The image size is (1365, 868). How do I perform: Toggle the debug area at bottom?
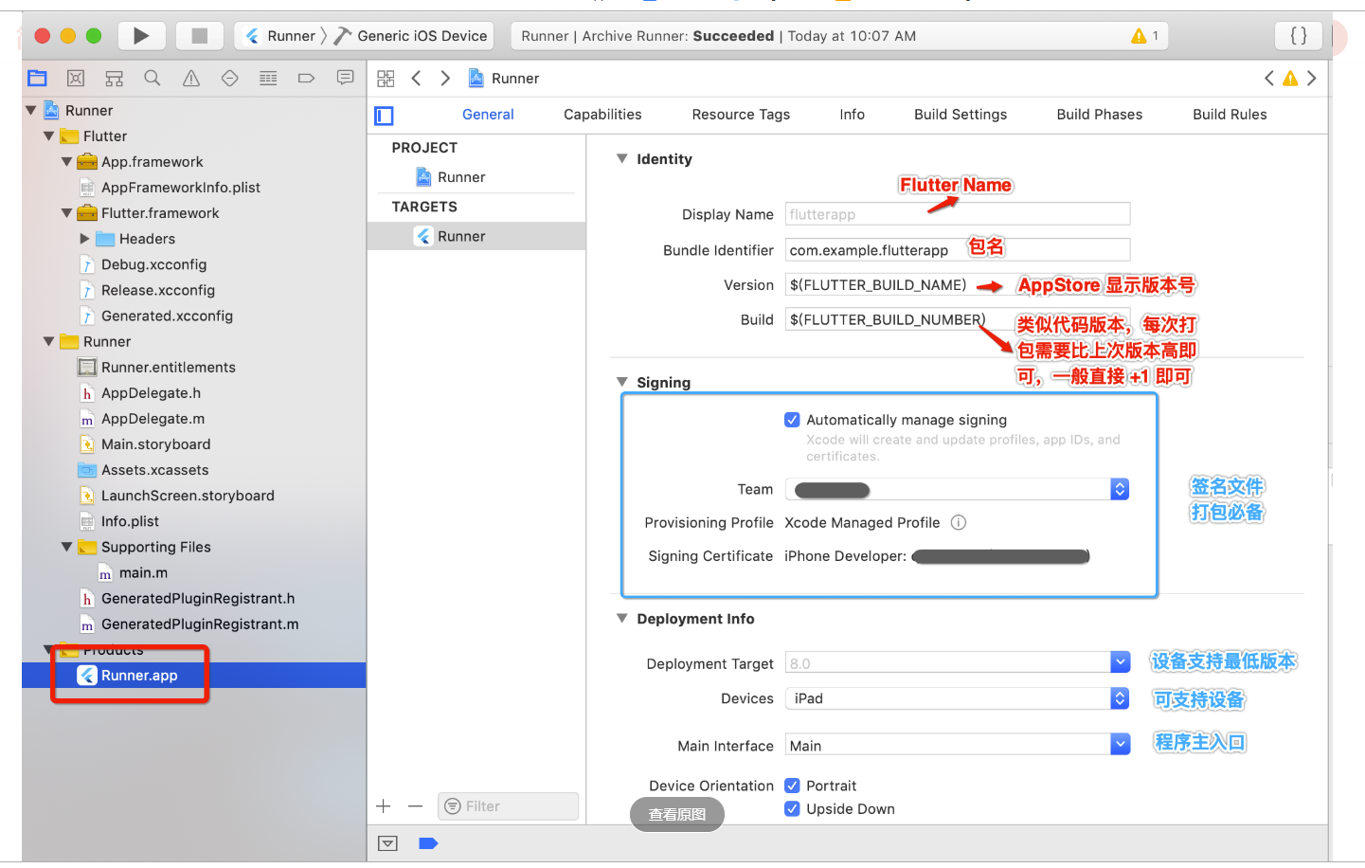[x=387, y=843]
